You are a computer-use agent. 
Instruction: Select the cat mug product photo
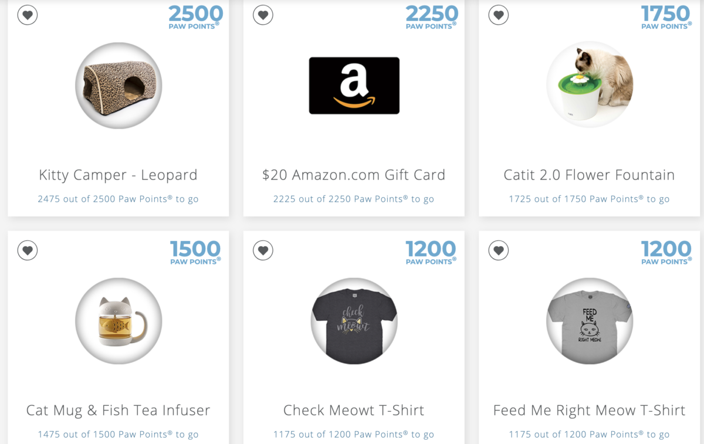click(119, 321)
